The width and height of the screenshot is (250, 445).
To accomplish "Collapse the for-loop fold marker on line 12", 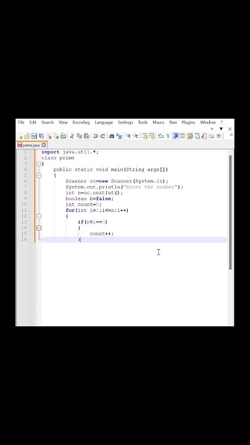I will (x=39, y=216).
